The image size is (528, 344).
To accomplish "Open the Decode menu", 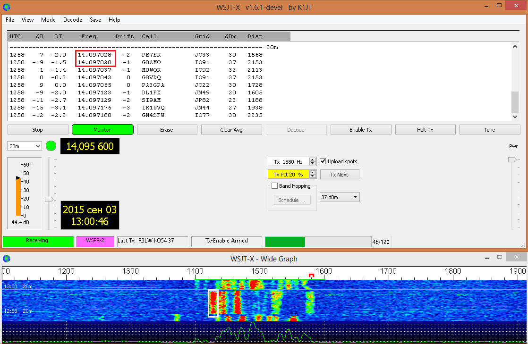I will click(73, 20).
